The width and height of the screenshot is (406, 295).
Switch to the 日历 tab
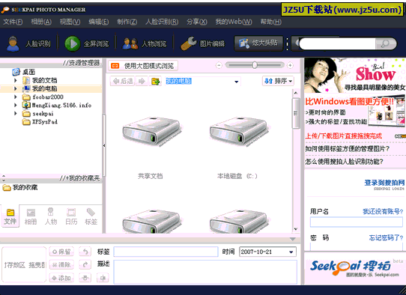71,216
